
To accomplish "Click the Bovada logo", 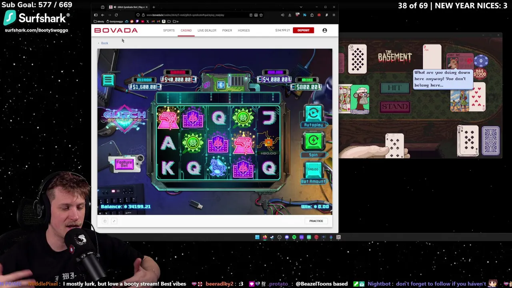I will point(116,30).
